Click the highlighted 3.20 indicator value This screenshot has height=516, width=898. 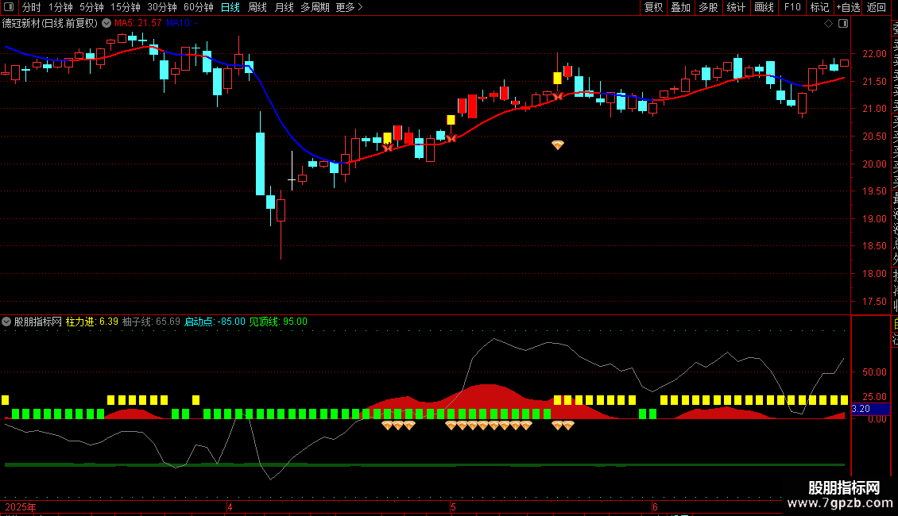(x=870, y=409)
